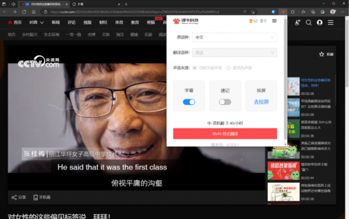The image size is (349, 219).
Task: Go back with the browser back arrow
Action: coord(5,12)
